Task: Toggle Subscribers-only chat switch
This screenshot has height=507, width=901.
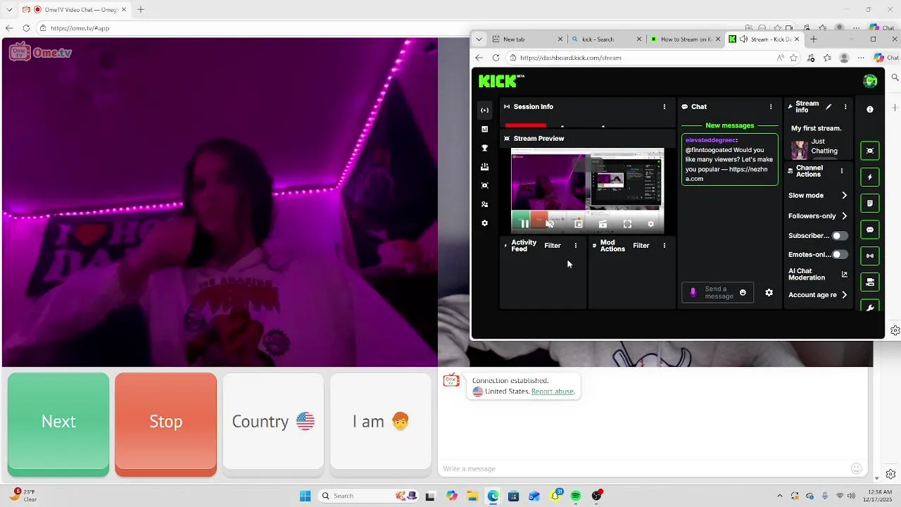Action: click(x=839, y=236)
